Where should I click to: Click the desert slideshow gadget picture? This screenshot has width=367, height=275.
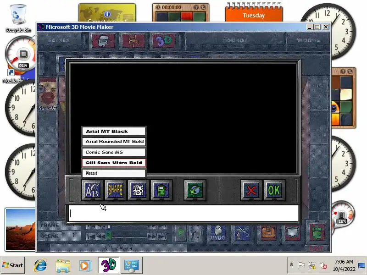click(21, 230)
